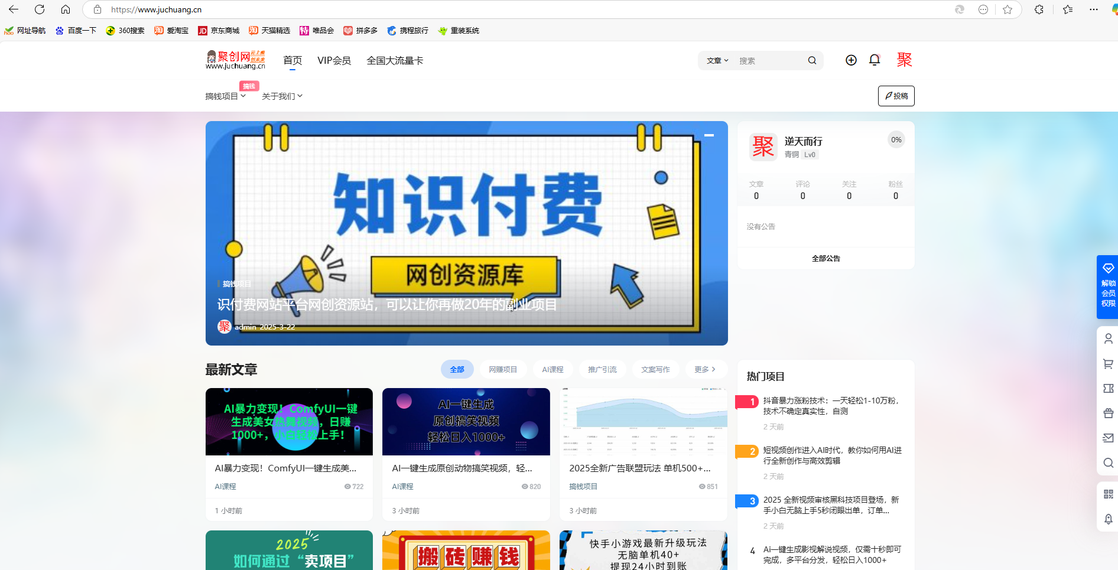Viewport: 1118px width, 570px height.
Task: Click the 0% progress indicator on profile card
Action: tap(896, 139)
